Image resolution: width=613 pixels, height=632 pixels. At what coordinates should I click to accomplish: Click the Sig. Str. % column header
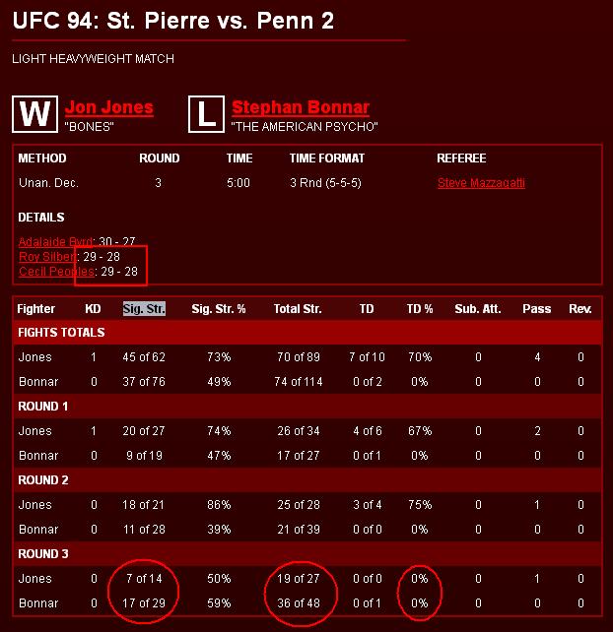point(219,309)
